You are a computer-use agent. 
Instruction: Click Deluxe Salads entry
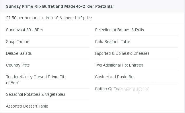[19, 53]
